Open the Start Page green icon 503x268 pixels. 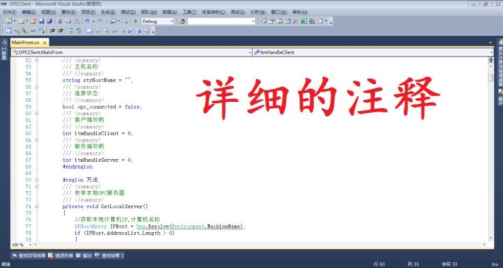click(x=304, y=21)
